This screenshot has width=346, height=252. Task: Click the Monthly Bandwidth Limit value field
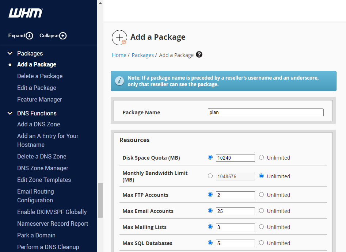tap(235, 176)
